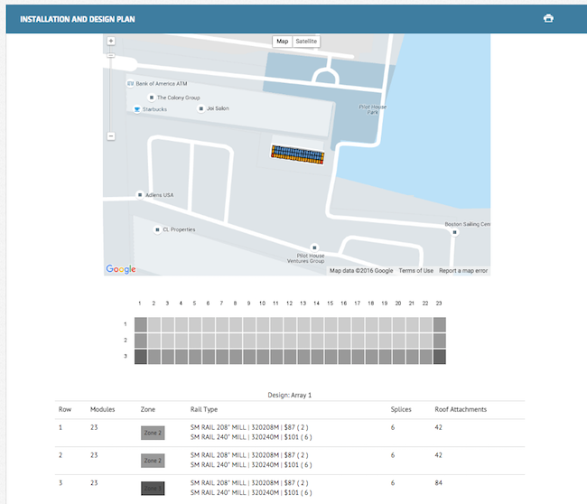
Task: Click the Google logo on map
Action: pyautogui.click(x=121, y=269)
